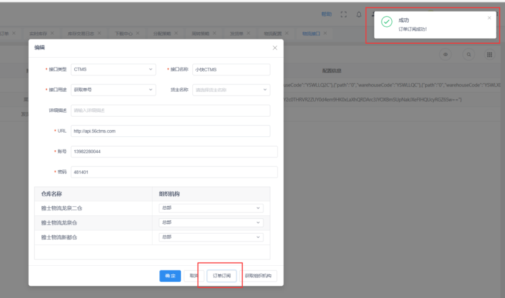
Task: Switch to the 库存交易日志 tab
Action: click(x=81, y=33)
